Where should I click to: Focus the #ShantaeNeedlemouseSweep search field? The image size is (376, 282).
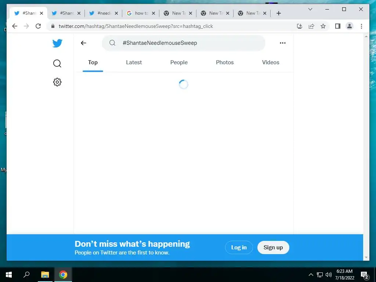tap(184, 43)
